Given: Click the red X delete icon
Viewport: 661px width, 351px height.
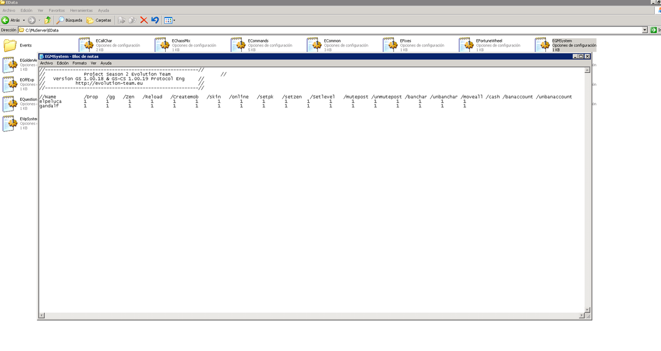Looking at the screenshot, I should 144,20.
